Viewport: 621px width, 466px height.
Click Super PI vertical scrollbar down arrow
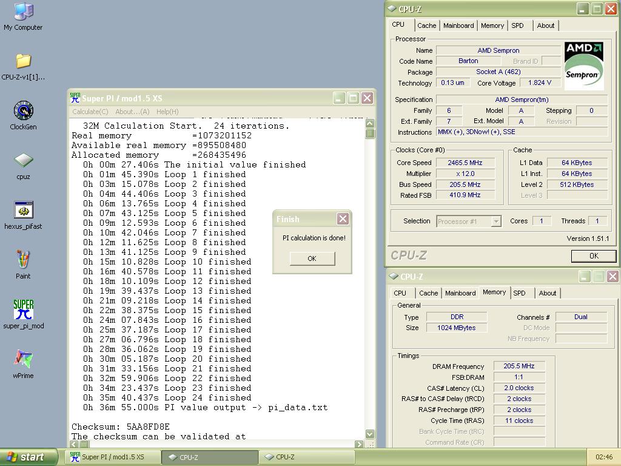[x=370, y=434]
